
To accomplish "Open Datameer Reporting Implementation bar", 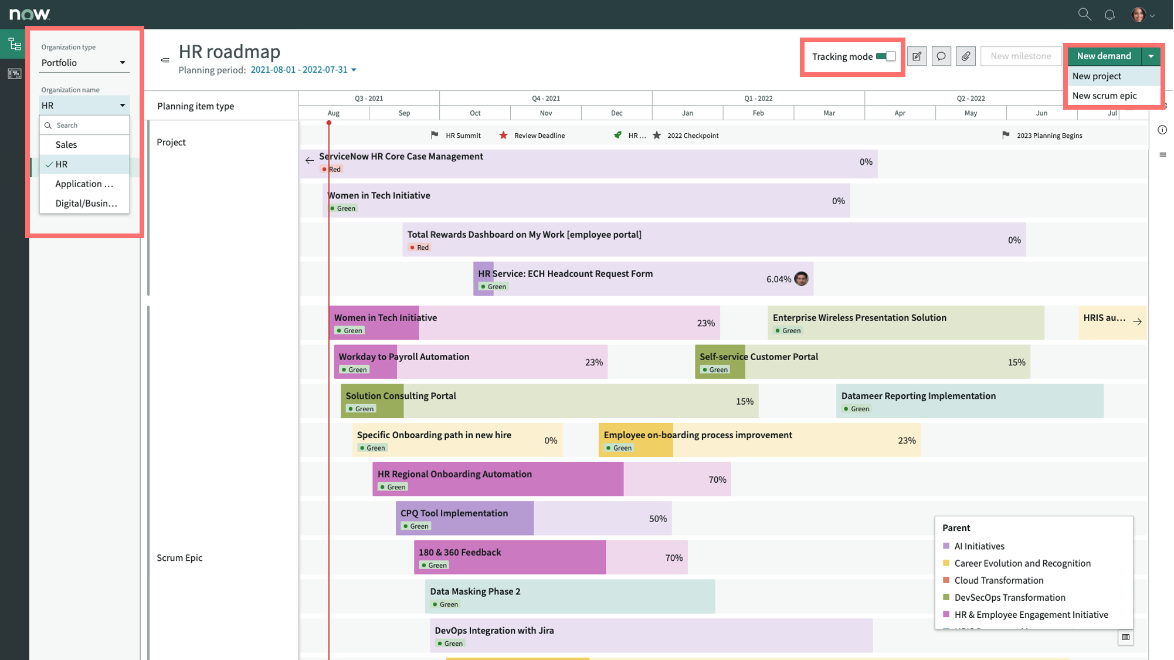I will click(x=970, y=401).
